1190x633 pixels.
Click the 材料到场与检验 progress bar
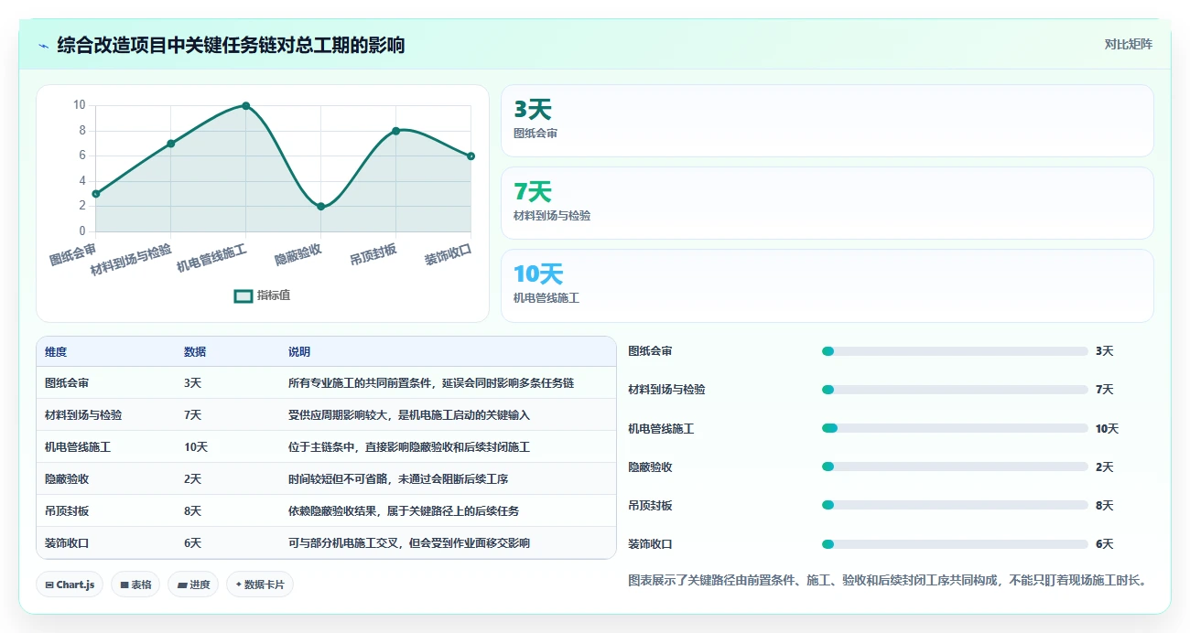coord(955,390)
